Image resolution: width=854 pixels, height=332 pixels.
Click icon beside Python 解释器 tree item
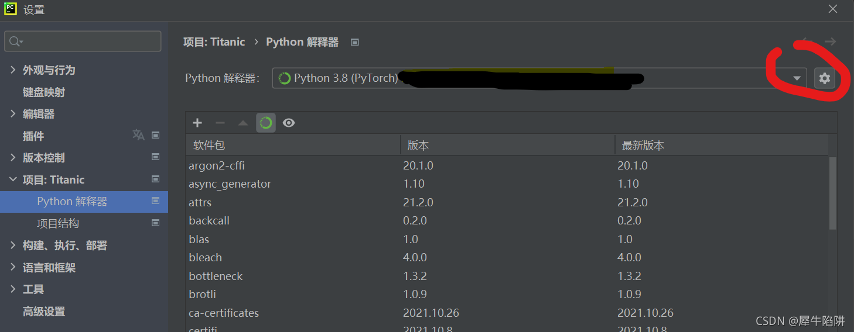(x=156, y=200)
